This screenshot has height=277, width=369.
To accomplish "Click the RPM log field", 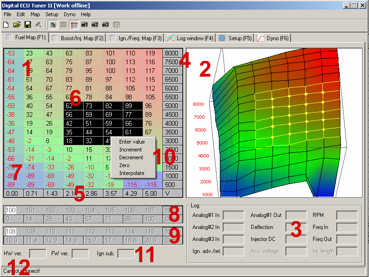I will coord(347,215).
